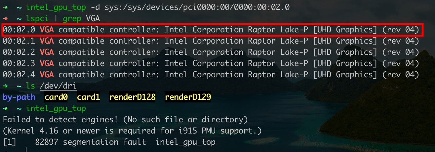Click the grep VGA command text
Image resolution: width=435 pixels, height=152 pixels.
89,19
